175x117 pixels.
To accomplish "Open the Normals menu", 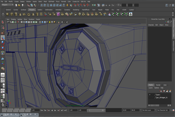I will (x=64, y=1).
